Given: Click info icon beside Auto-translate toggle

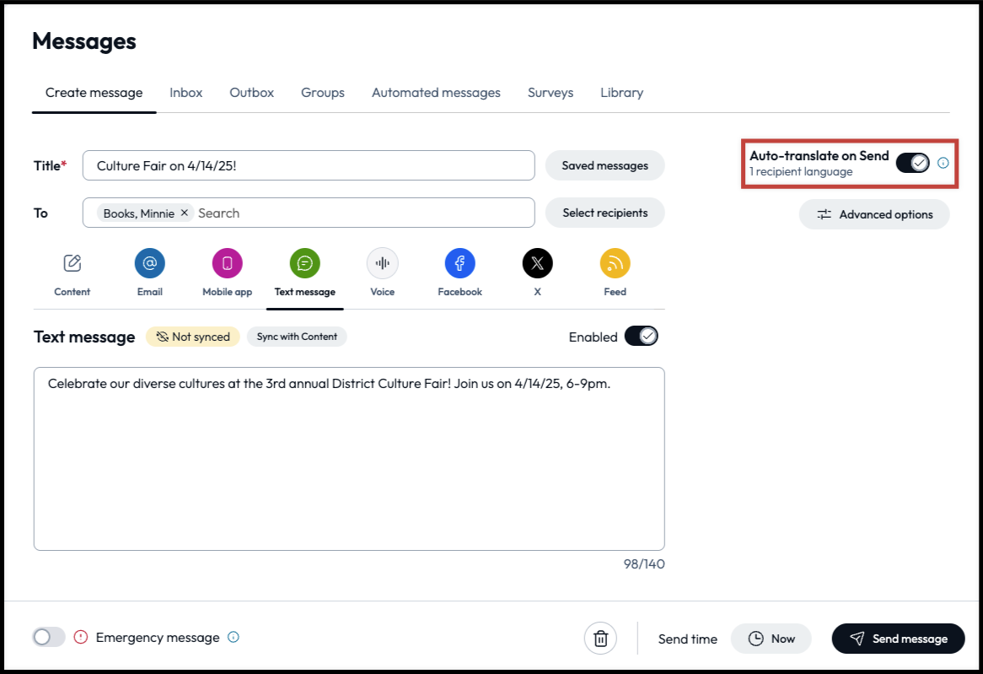Looking at the screenshot, I should (943, 163).
